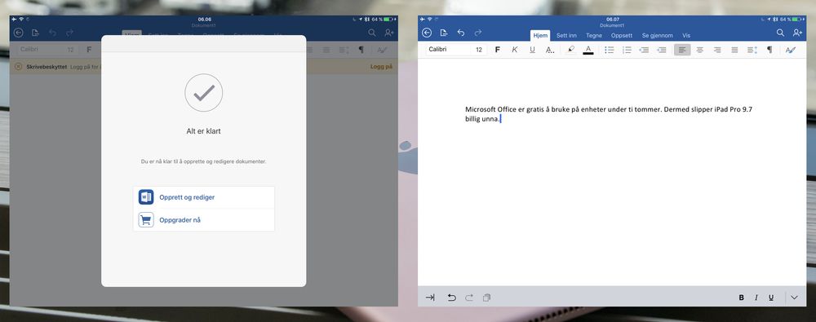Open the Calibri font box in the left window
This screenshot has width=816, height=322.
[x=39, y=50]
